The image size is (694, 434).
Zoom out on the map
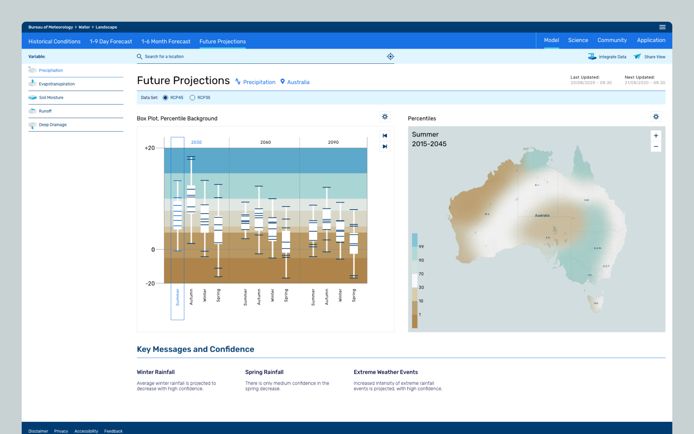(x=656, y=146)
